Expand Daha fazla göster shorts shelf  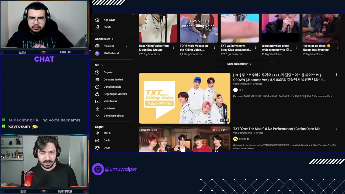(x=240, y=64)
